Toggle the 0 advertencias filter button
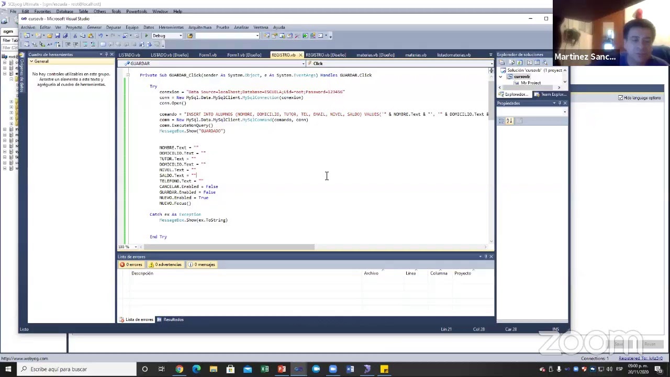 point(165,264)
